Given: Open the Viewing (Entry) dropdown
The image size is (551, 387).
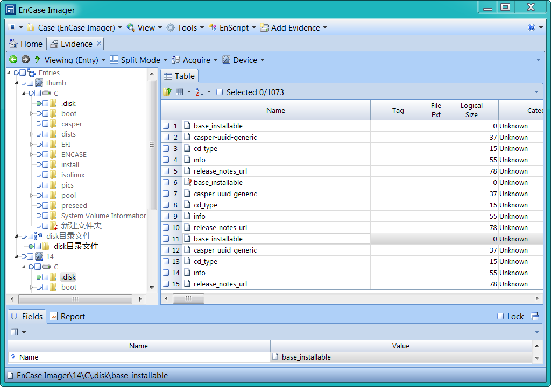Looking at the screenshot, I should click(103, 60).
